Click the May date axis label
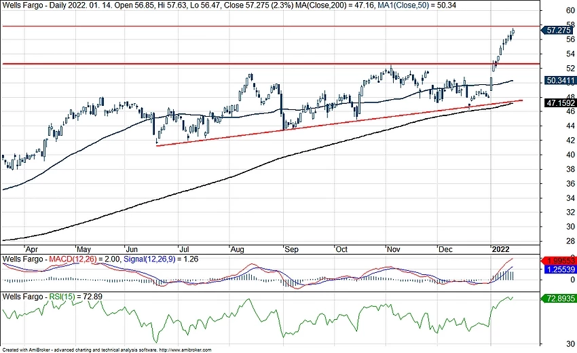Viewport: 577px width, 353px height. [x=84, y=249]
